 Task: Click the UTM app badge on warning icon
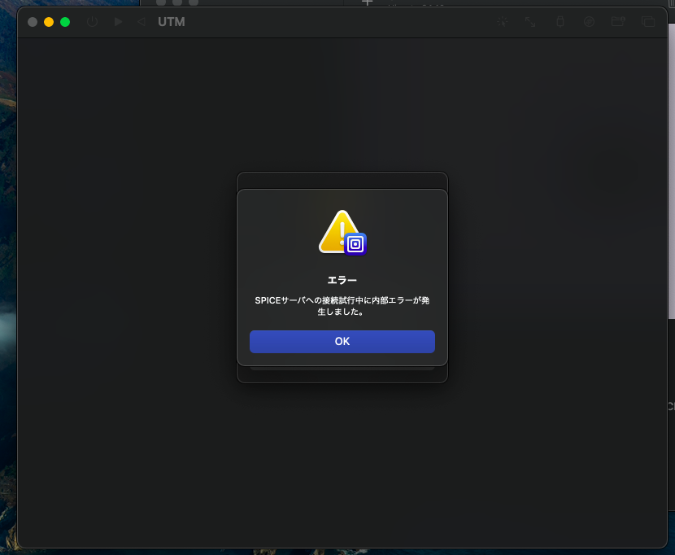click(x=355, y=244)
